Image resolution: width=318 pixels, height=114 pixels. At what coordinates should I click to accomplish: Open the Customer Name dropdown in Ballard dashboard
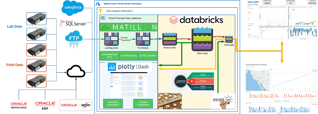tap(253, 26)
